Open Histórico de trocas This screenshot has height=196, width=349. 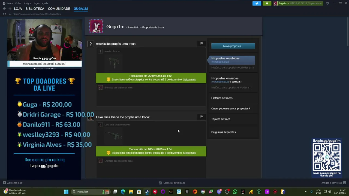click(x=222, y=98)
